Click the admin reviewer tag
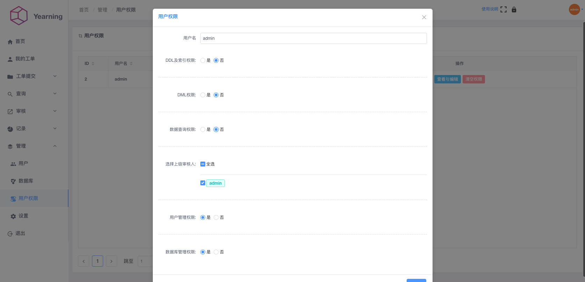 click(x=215, y=183)
